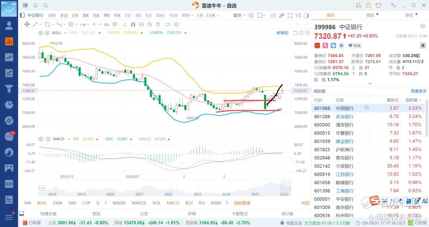
Task: Enable the KDJ indicator
Action: [x=189, y=203]
